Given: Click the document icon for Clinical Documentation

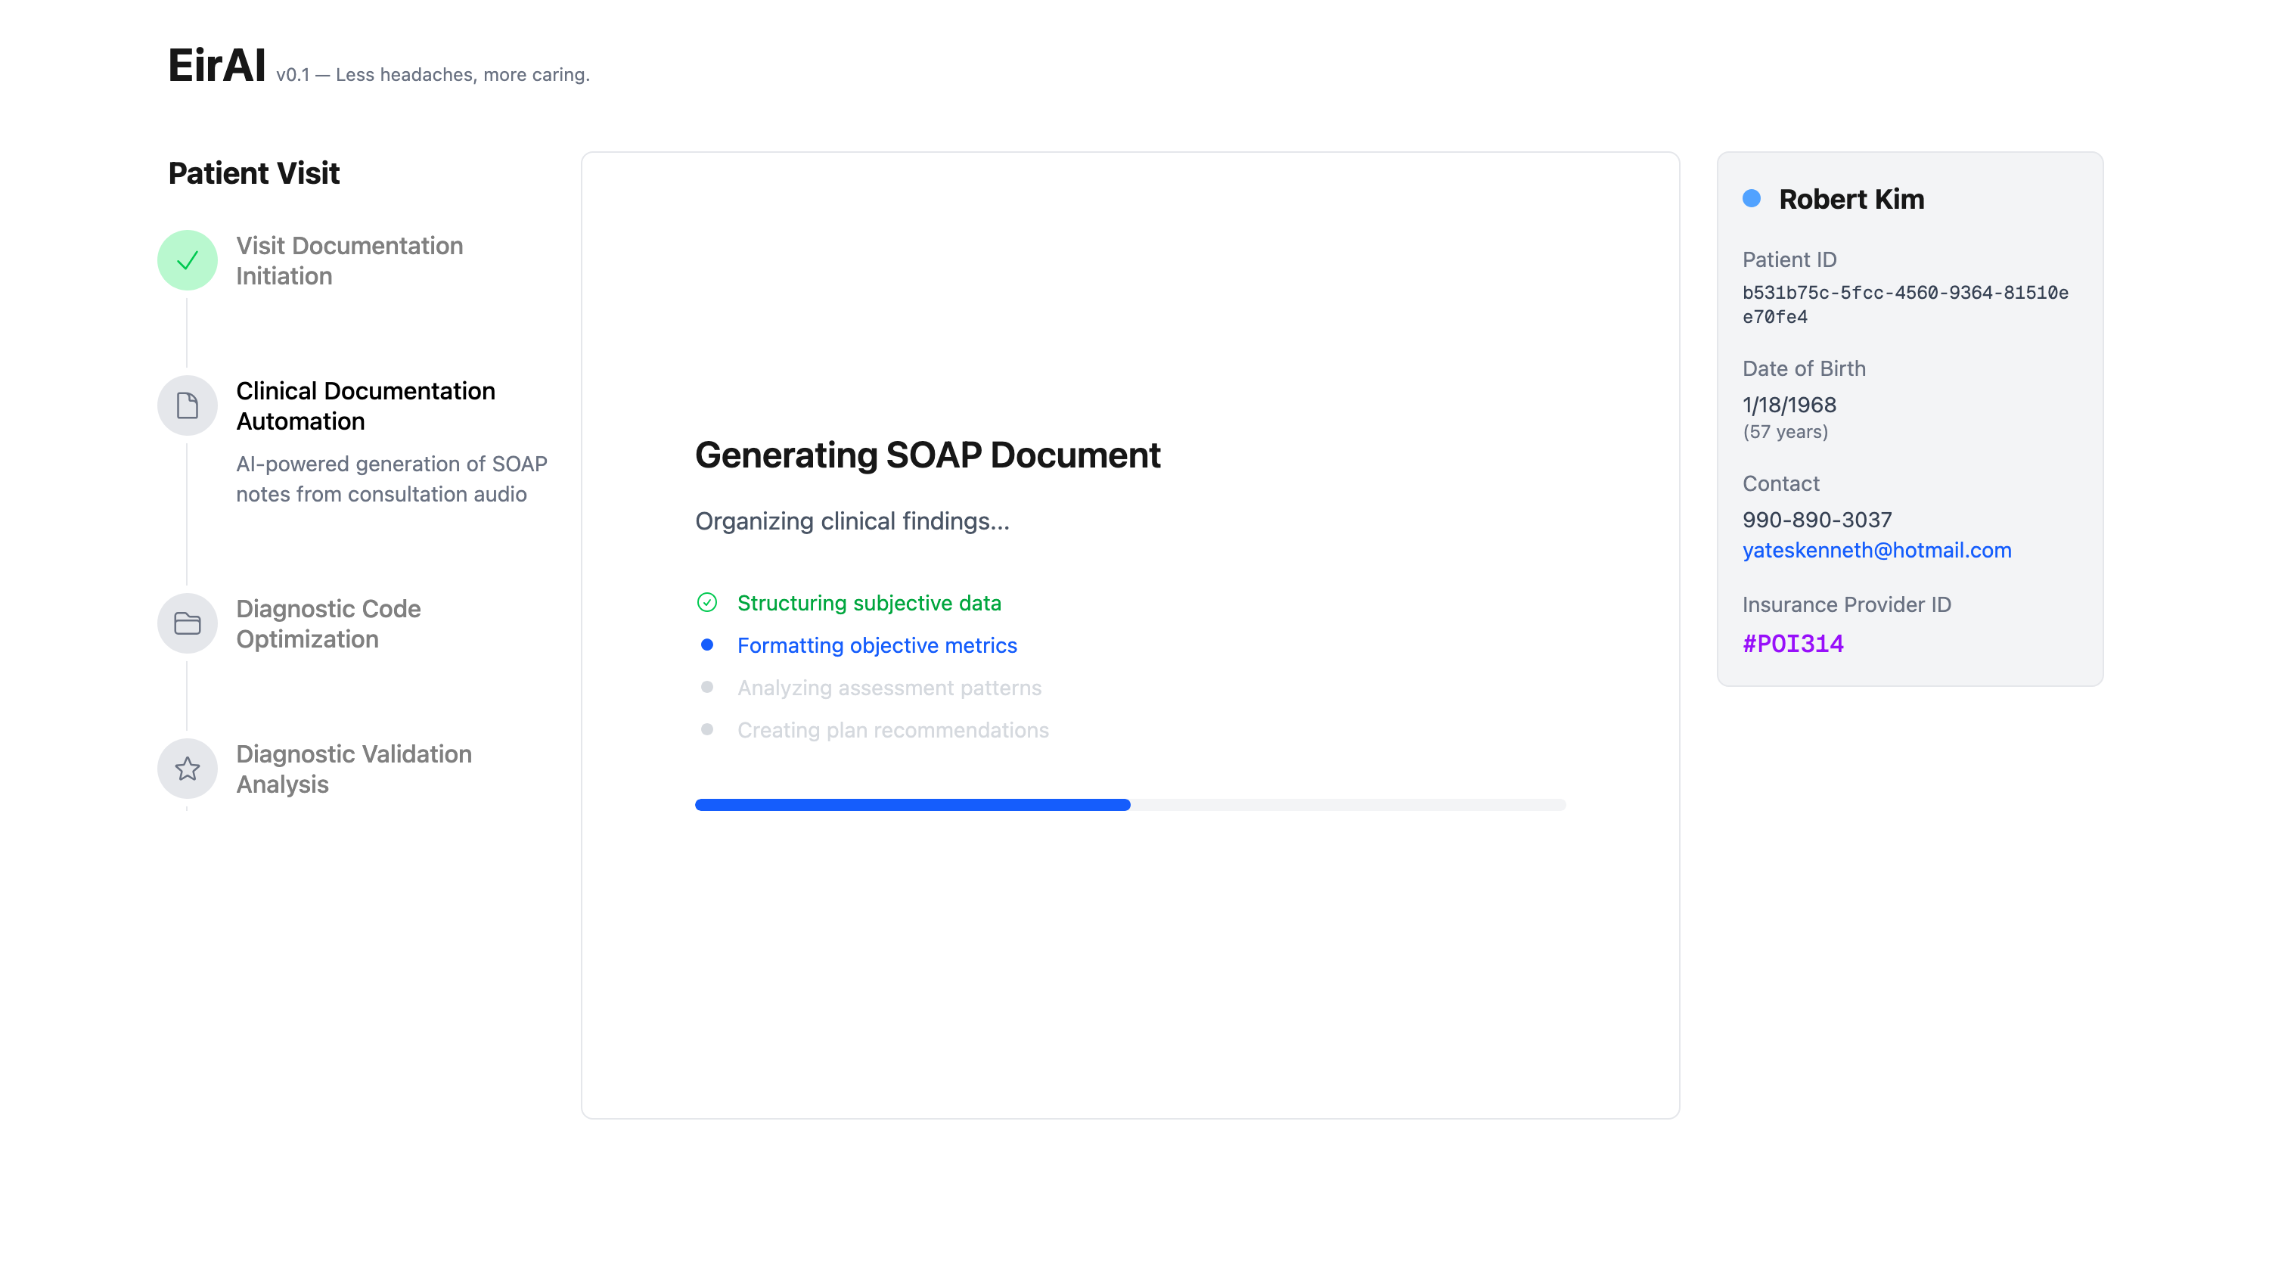Looking at the screenshot, I should click(x=188, y=405).
